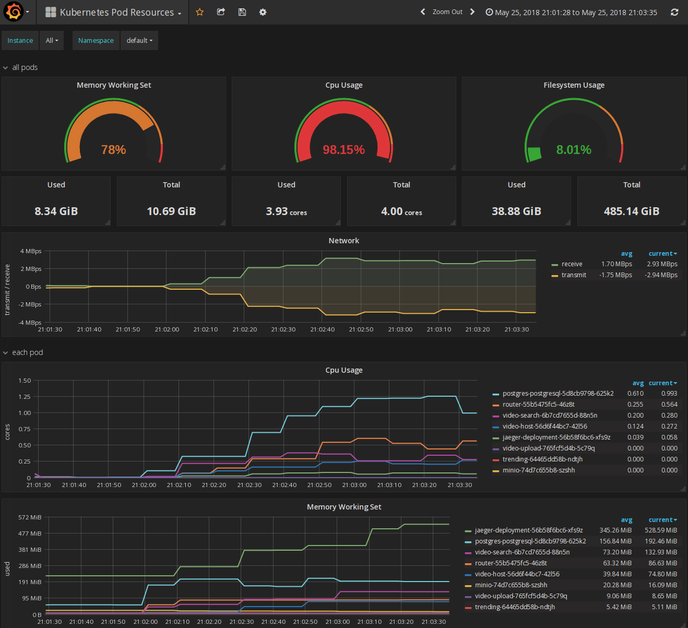Click the 4.00 cores total stat
The image size is (688, 628).
tap(401, 211)
